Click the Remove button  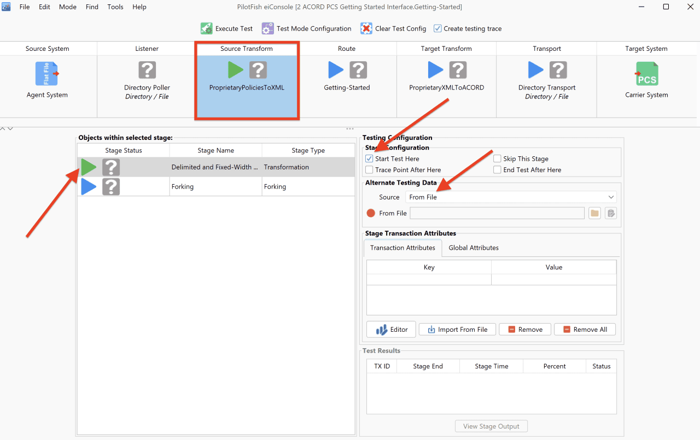click(525, 330)
